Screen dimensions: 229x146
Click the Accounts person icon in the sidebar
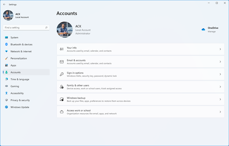[x=7, y=72]
